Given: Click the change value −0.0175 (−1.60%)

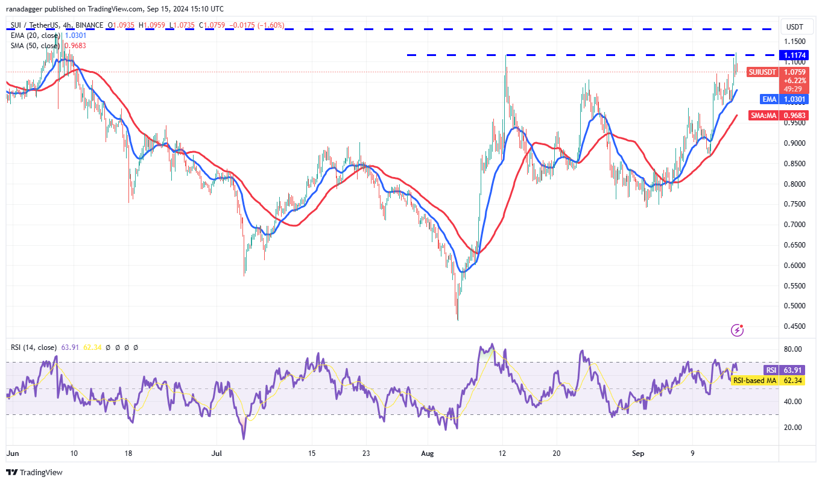Looking at the screenshot, I should 256,26.
